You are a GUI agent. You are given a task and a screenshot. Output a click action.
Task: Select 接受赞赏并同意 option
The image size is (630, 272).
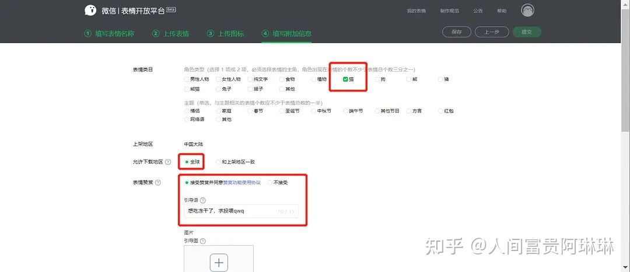point(187,182)
